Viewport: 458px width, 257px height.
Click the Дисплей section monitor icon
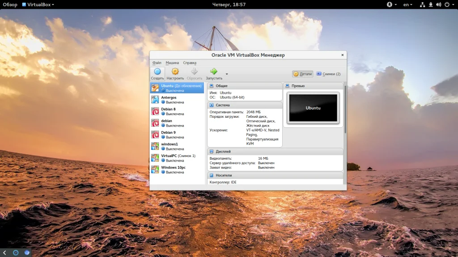click(212, 152)
